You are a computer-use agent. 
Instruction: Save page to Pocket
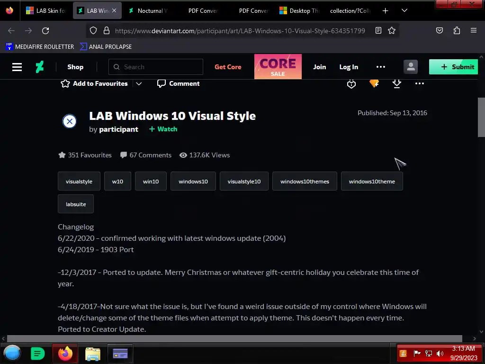(x=439, y=30)
